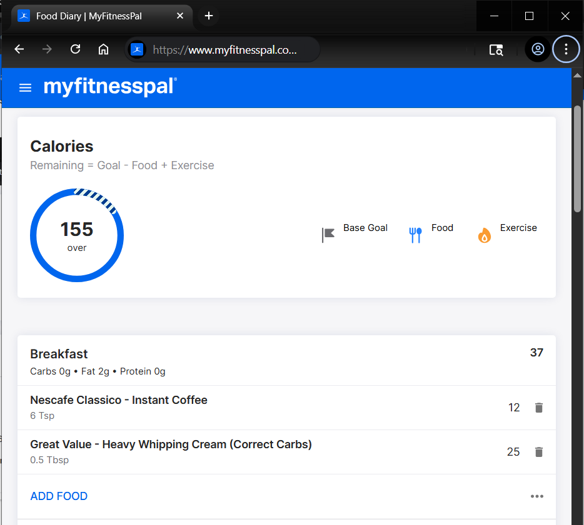This screenshot has width=584, height=525.
Task: Click the 12 calories value for Nescafe
Action: tap(514, 408)
